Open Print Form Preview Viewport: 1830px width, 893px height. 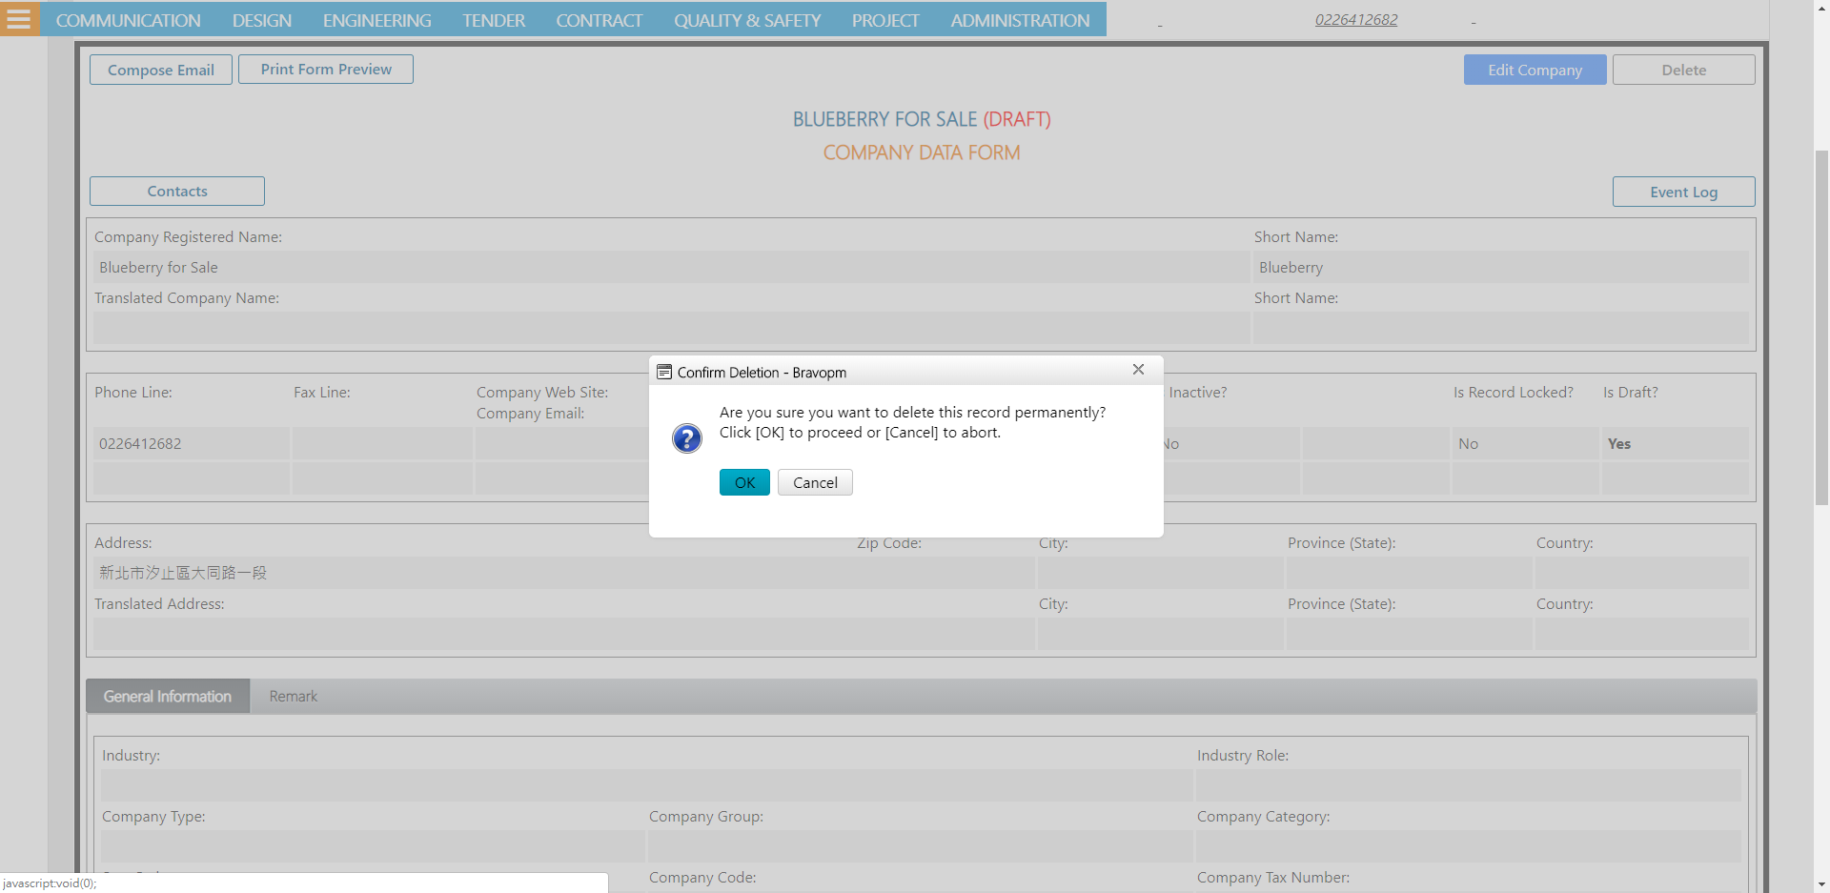click(326, 70)
